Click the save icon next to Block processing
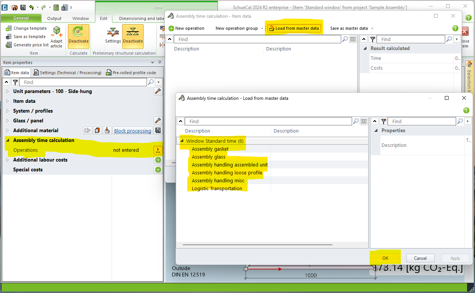 158,131
